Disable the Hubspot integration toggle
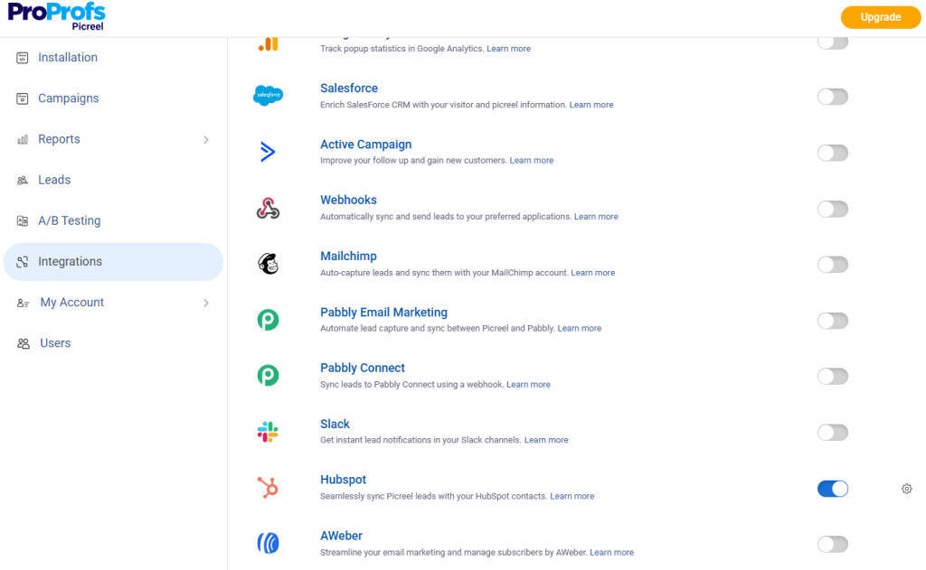The image size is (926, 570). click(x=832, y=488)
